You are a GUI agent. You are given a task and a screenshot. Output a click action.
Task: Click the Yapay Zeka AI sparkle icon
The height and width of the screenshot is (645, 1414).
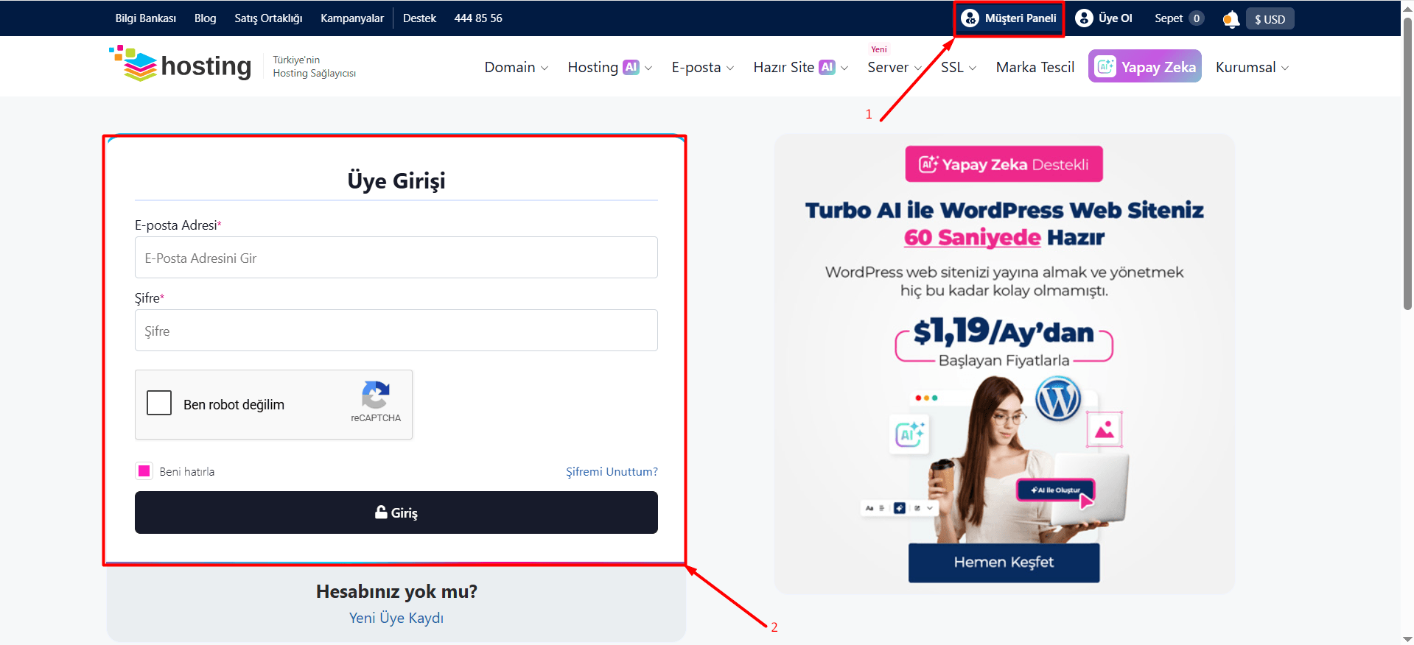[x=1106, y=67]
